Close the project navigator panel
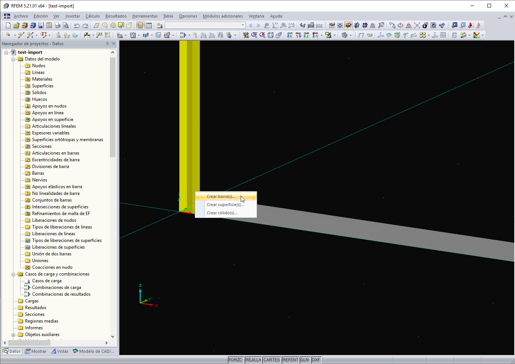The width and height of the screenshot is (515, 364). (x=114, y=44)
